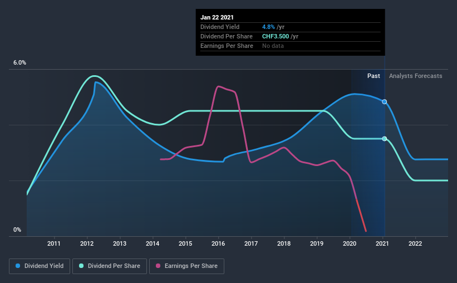457x283 pixels.
Task: Click the 2022 x-axis label
Action: point(415,243)
